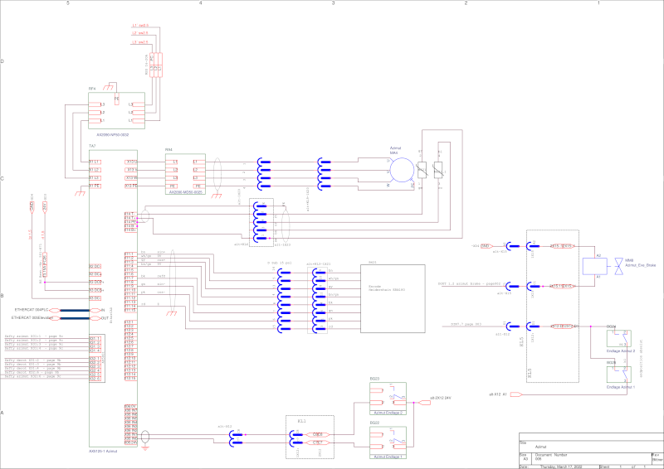The width and height of the screenshot is (664, 469).
Task: Click the Title field reading Azimut
Action: (x=540, y=446)
